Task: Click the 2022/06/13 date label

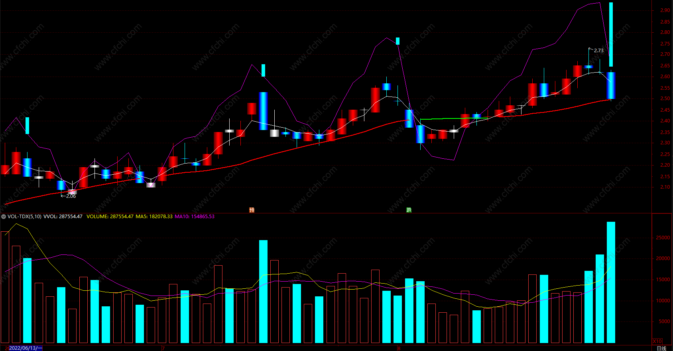Action: (x=26, y=348)
